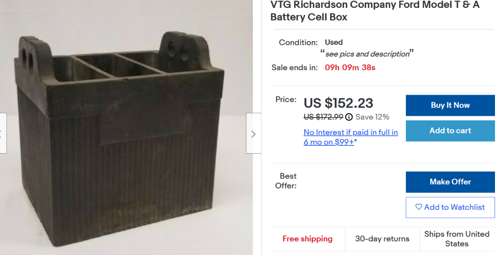Click the heart icon to add to Watchlist
Viewport: 500px width, 255px height.
click(419, 207)
